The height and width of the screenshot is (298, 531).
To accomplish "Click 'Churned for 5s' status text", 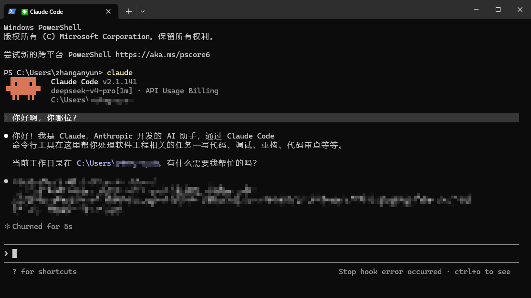I will pyautogui.click(x=42, y=227).
